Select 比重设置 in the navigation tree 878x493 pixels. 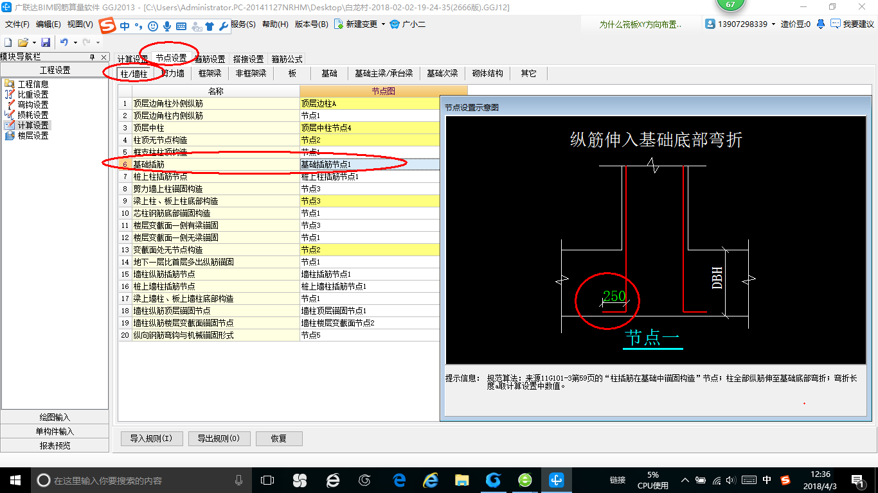pyautogui.click(x=33, y=94)
